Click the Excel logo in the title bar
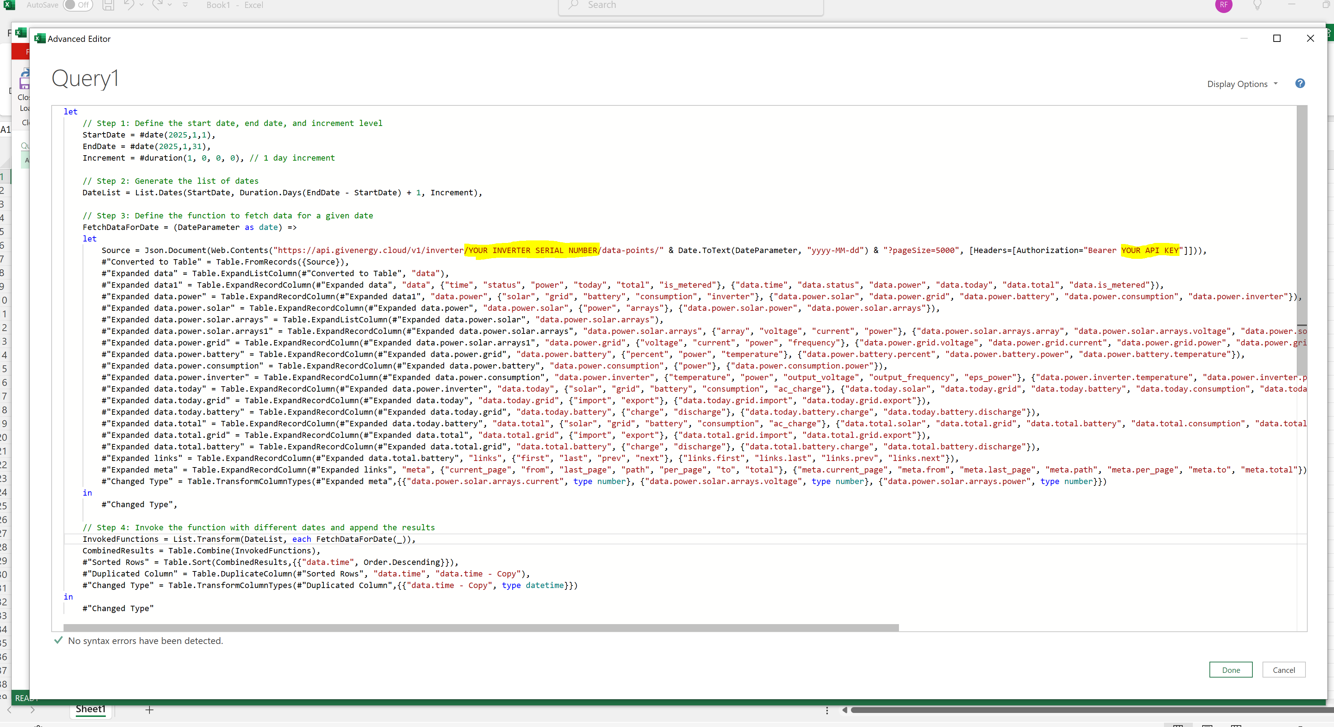The height and width of the screenshot is (727, 1334). click(9, 5)
